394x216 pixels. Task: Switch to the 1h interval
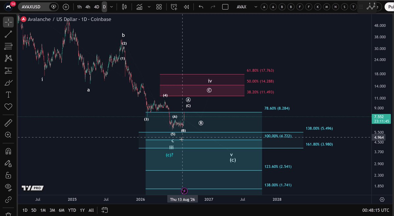(x=79, y=7)
